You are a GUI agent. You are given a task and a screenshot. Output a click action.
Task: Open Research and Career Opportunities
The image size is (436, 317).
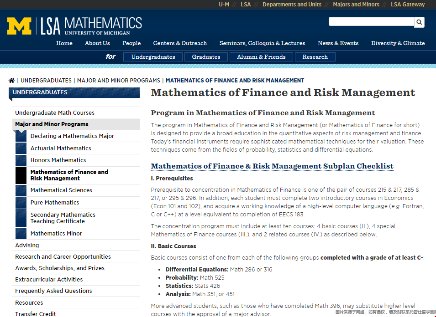click(x=76, y=256)
